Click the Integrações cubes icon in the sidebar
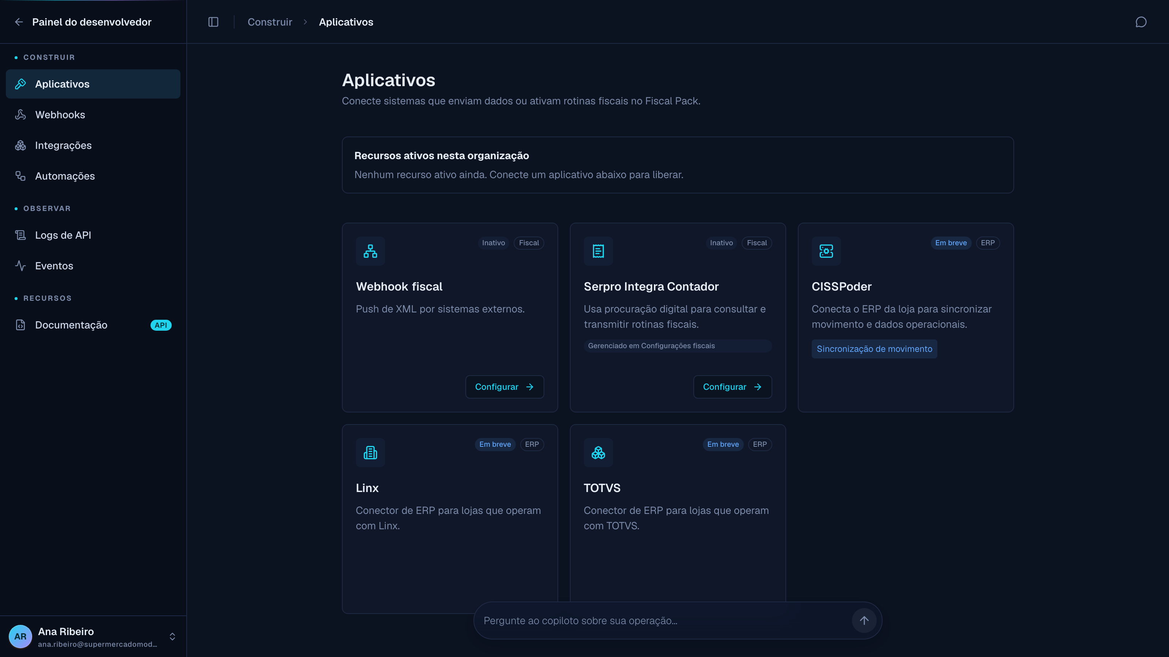The width and height of the screenshot is (1169, 657). [20, 145]
